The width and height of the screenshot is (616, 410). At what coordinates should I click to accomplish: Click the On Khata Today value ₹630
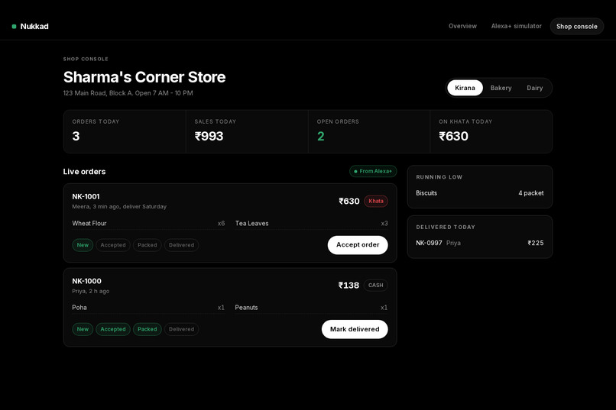click(453, 136)
